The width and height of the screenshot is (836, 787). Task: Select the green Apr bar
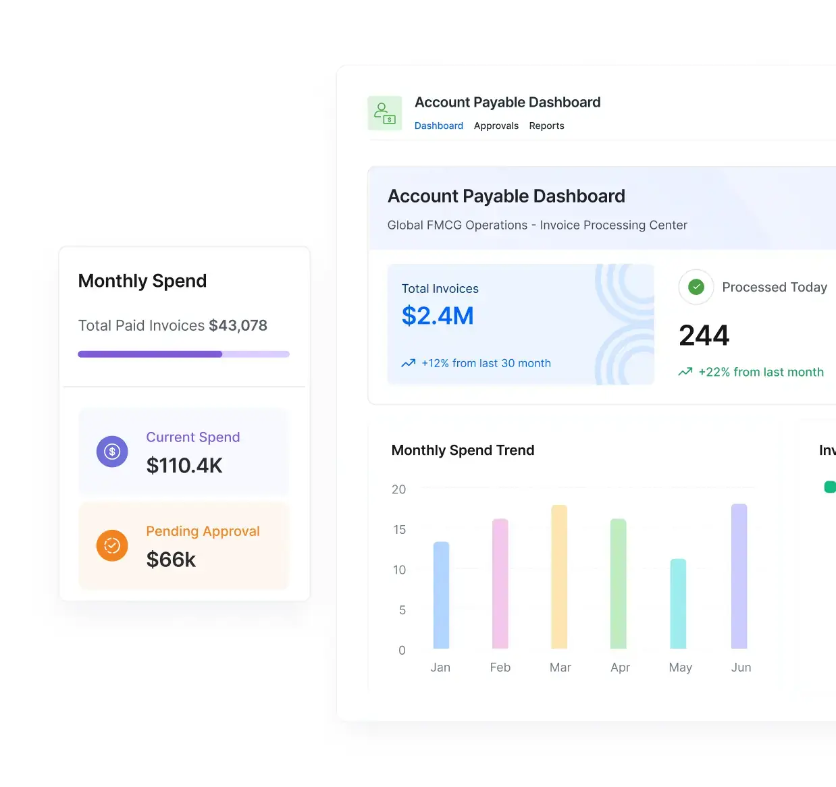coord(618,583)
